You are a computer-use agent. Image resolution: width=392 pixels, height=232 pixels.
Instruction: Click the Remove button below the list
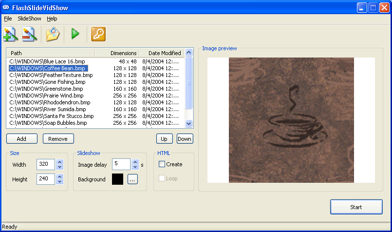click(58, 139)
